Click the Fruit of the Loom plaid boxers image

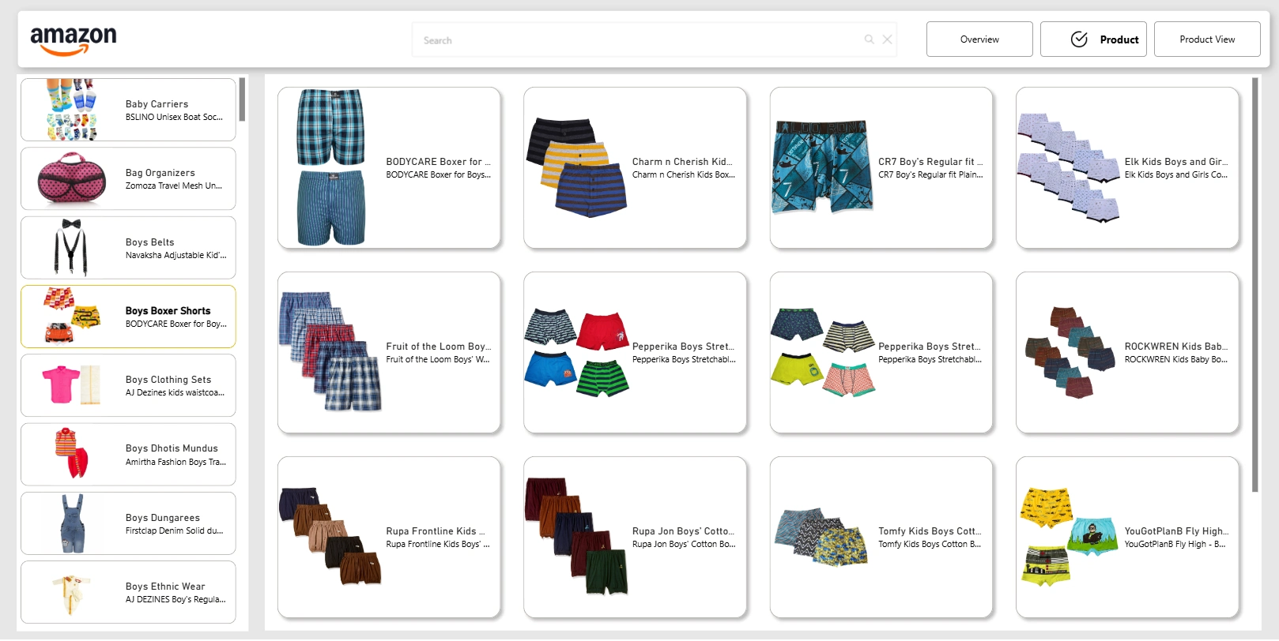pyautogui.click(x=330, y=351)
